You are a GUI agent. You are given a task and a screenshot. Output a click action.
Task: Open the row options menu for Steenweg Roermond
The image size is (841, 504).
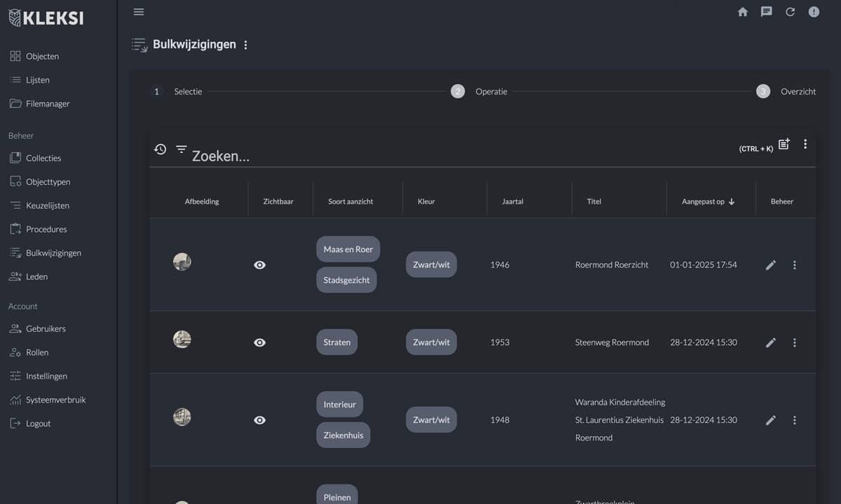[x=795, y=343]
